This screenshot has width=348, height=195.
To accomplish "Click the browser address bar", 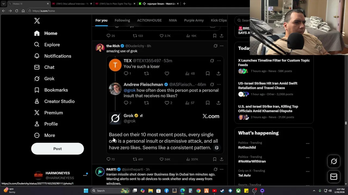I will point(139,11).
